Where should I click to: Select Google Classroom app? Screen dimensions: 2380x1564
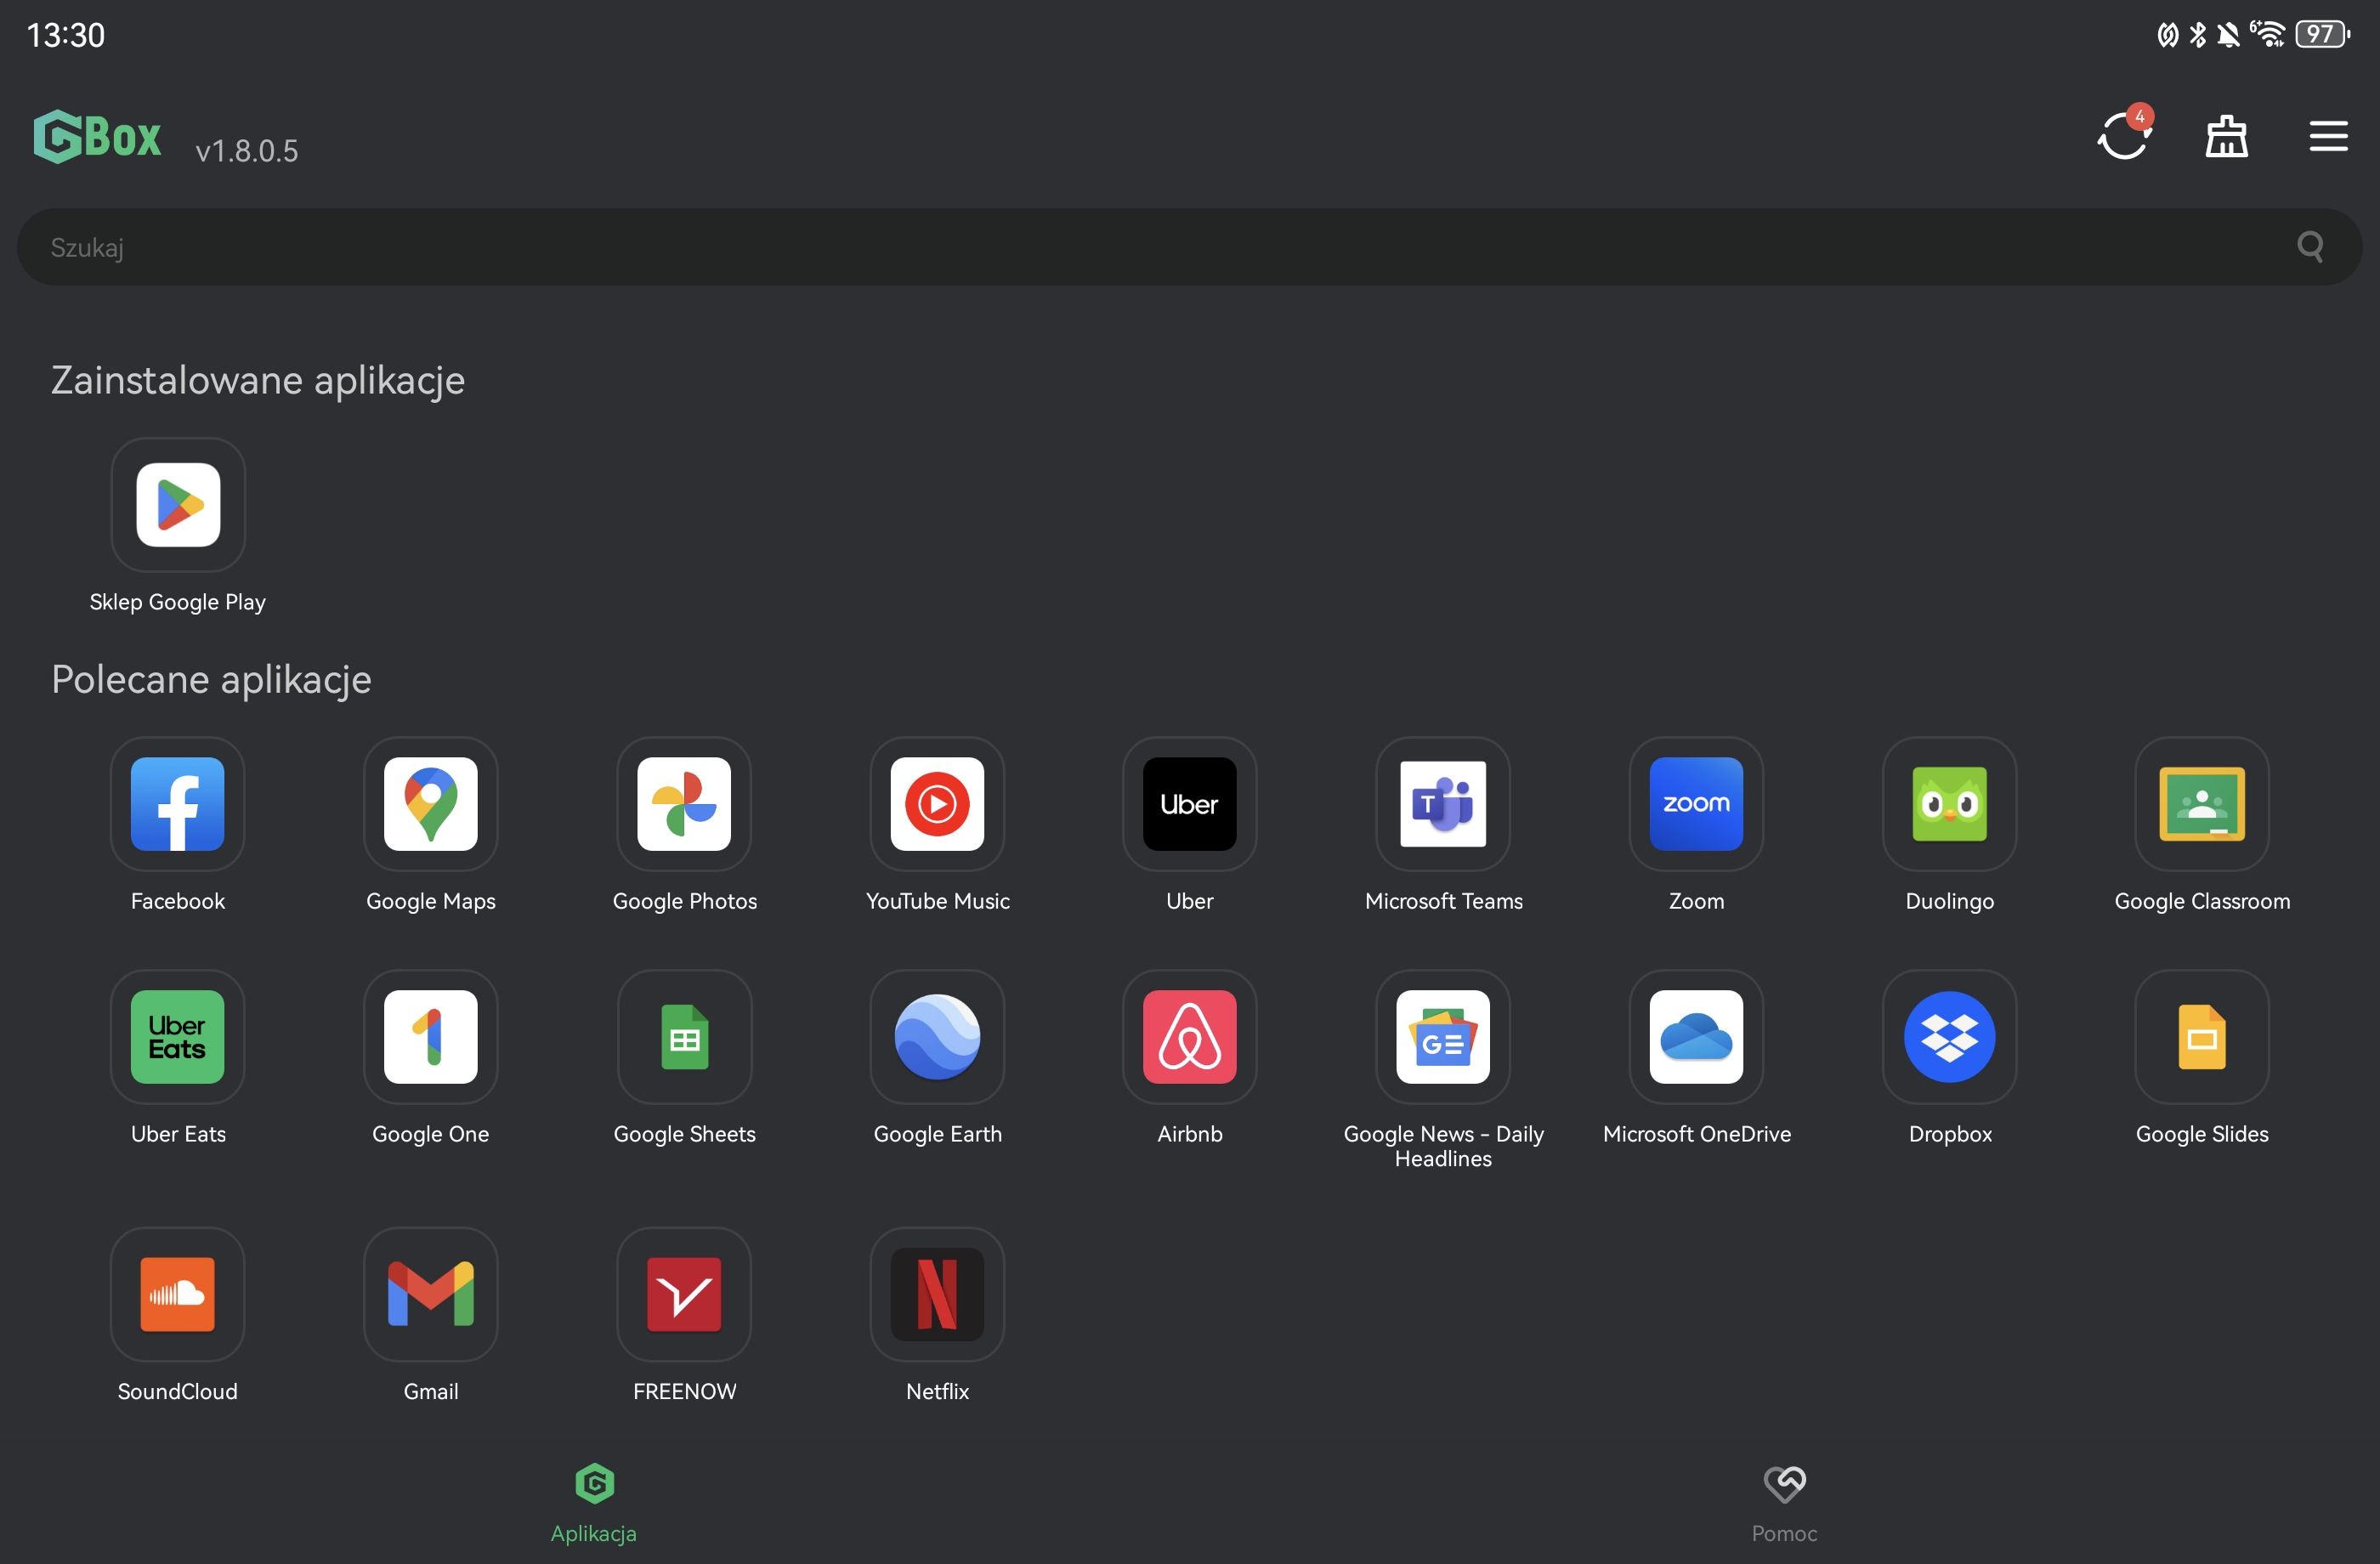[x=2202, y=804]
